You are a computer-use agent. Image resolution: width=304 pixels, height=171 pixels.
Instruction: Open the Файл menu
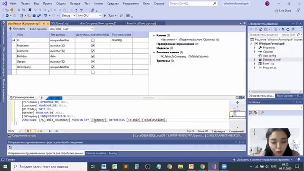coord(13,3)
